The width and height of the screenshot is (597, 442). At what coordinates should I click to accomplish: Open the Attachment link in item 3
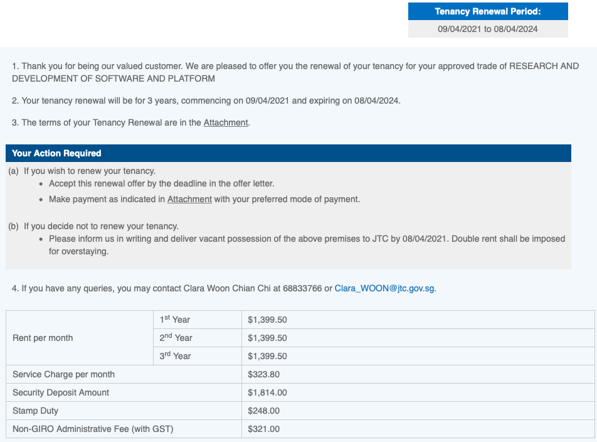(x=226, y=122)
